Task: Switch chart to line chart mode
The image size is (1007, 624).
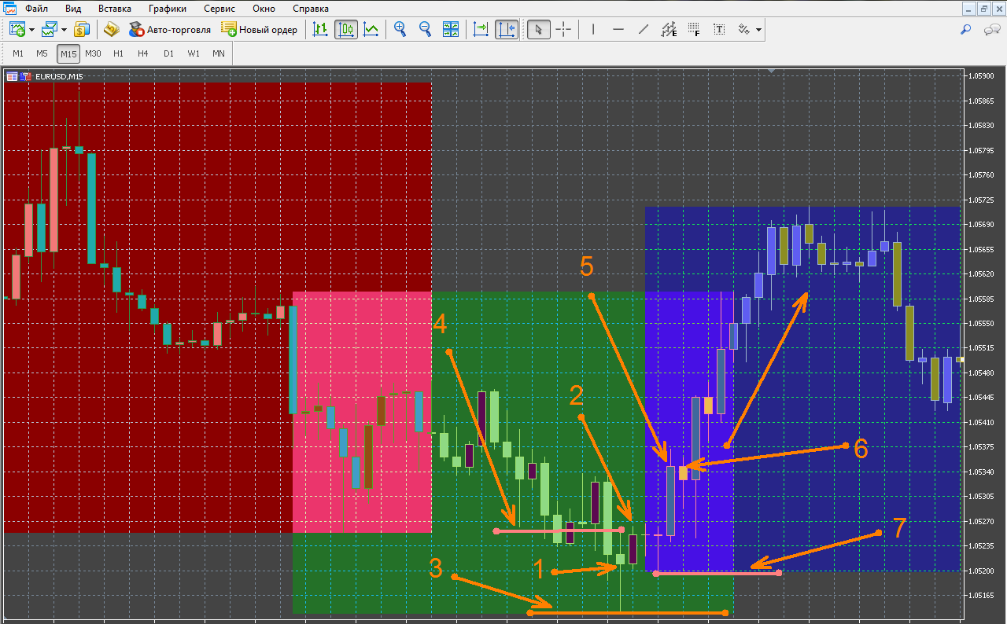Action: pyautogui.click(x=371, y=30)
